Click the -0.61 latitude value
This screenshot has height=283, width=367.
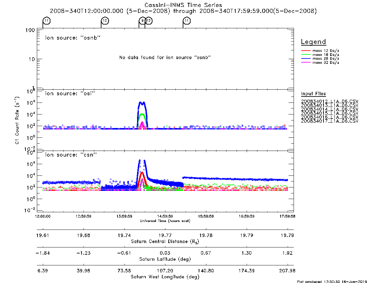[x=124, y=253]
